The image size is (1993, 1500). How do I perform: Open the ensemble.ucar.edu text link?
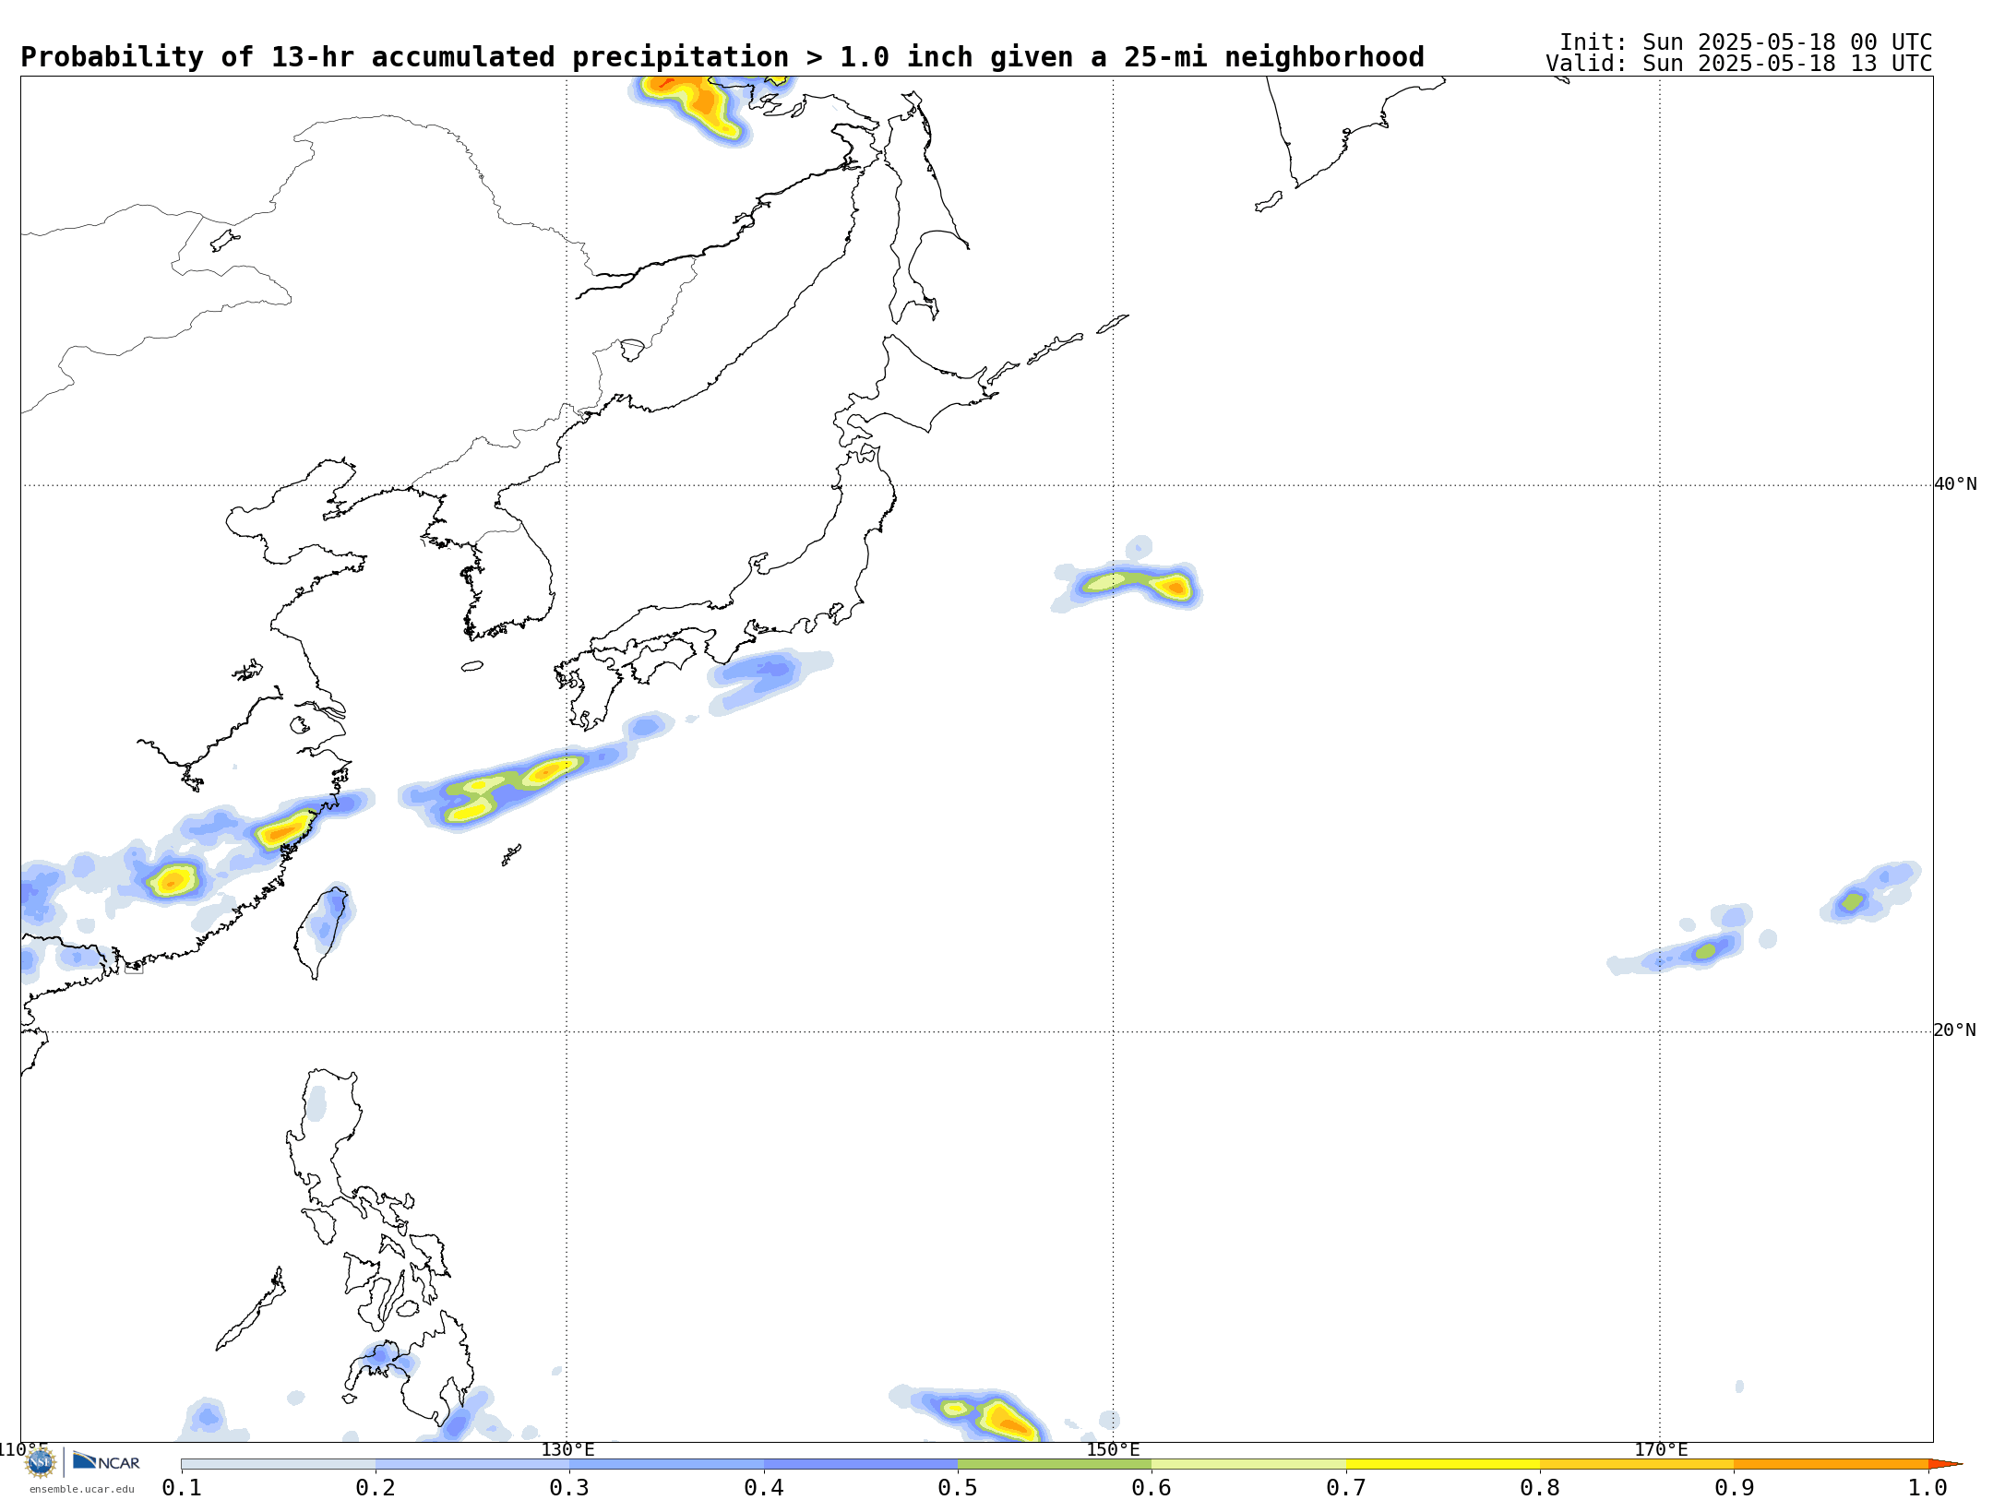pos(82,1489)
